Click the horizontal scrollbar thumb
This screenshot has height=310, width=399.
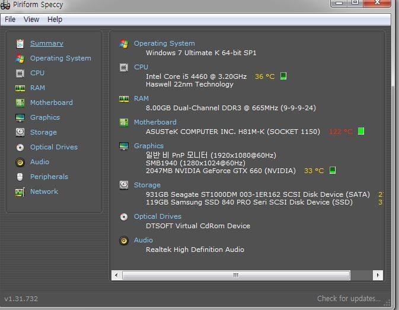coord(236,275)
